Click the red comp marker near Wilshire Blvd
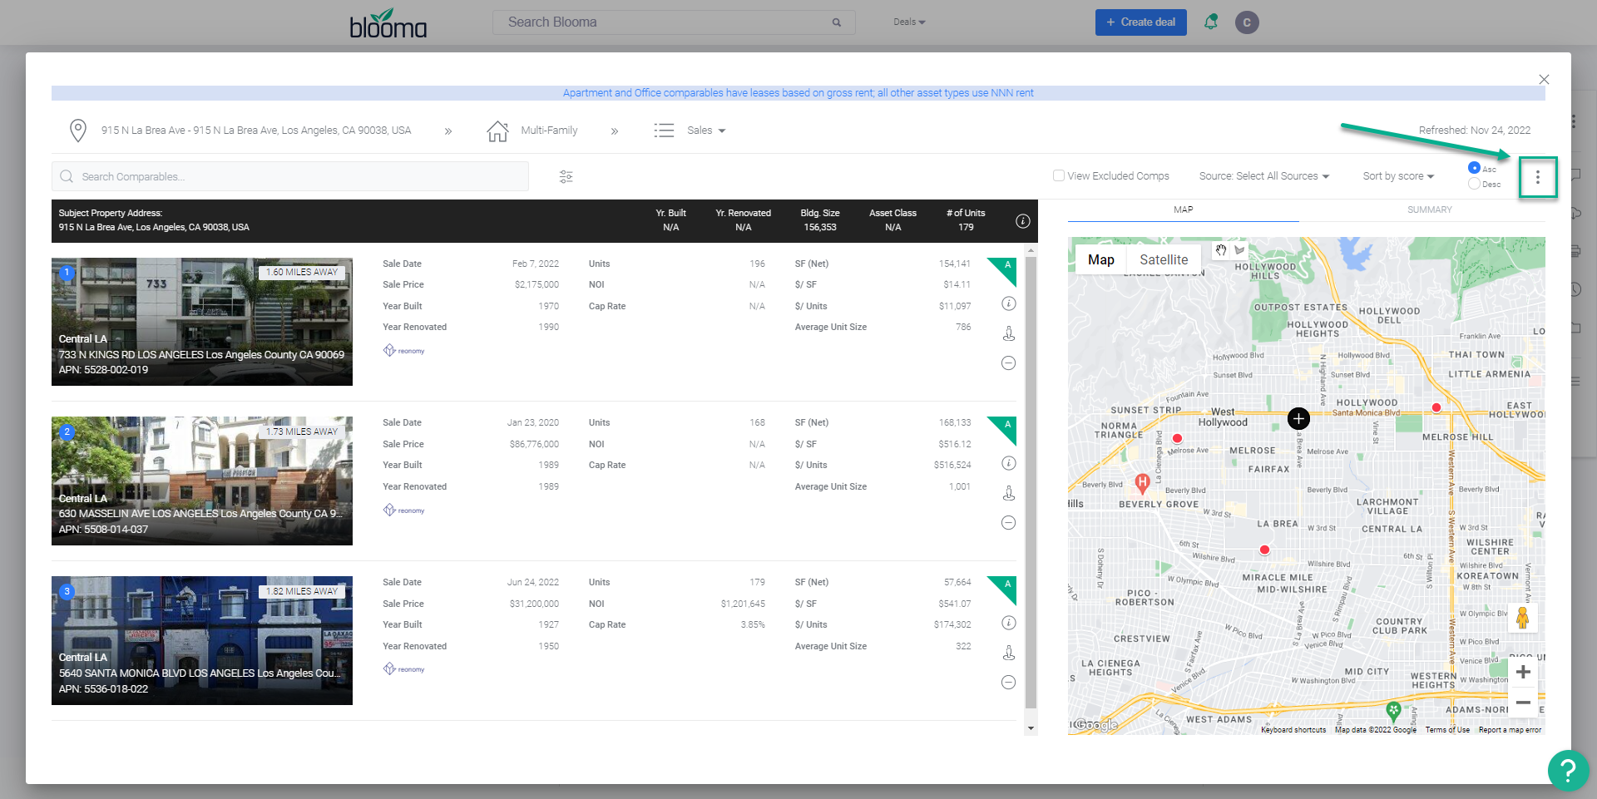This screenshot has width=1597, height=799. (1264, 550)
